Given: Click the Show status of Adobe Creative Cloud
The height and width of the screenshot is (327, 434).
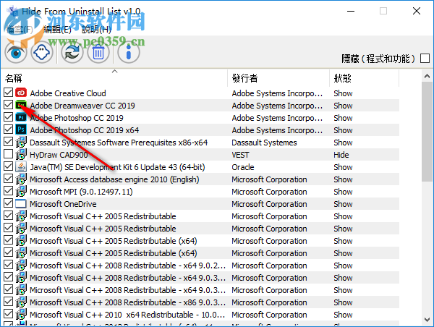Looking at the screenshot, I should pyautogui.click(x=343, y=93).
